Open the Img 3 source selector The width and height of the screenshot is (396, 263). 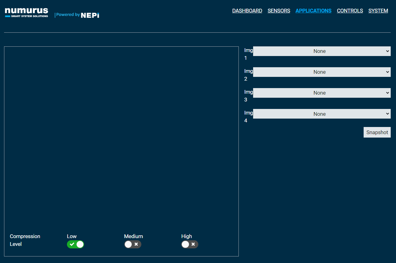pyautogui.click(x=322, y=93)
